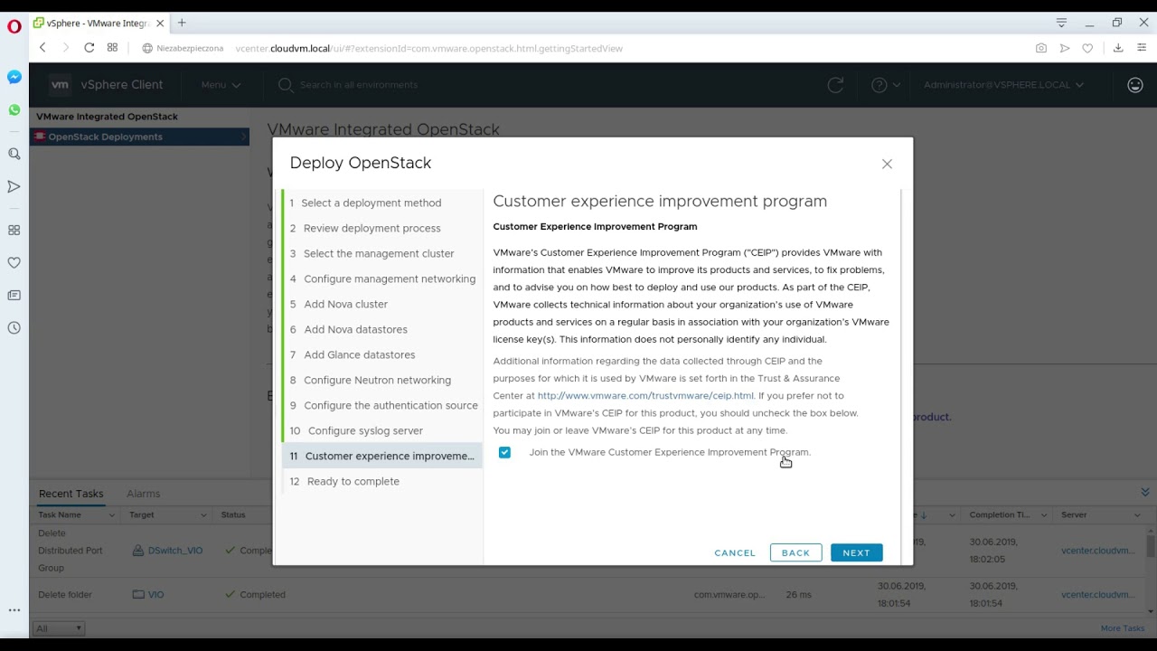This screenshot has height=651, width=1157.
Task: Select OpenStack Deployments in navigator
Action: (139, 137)
